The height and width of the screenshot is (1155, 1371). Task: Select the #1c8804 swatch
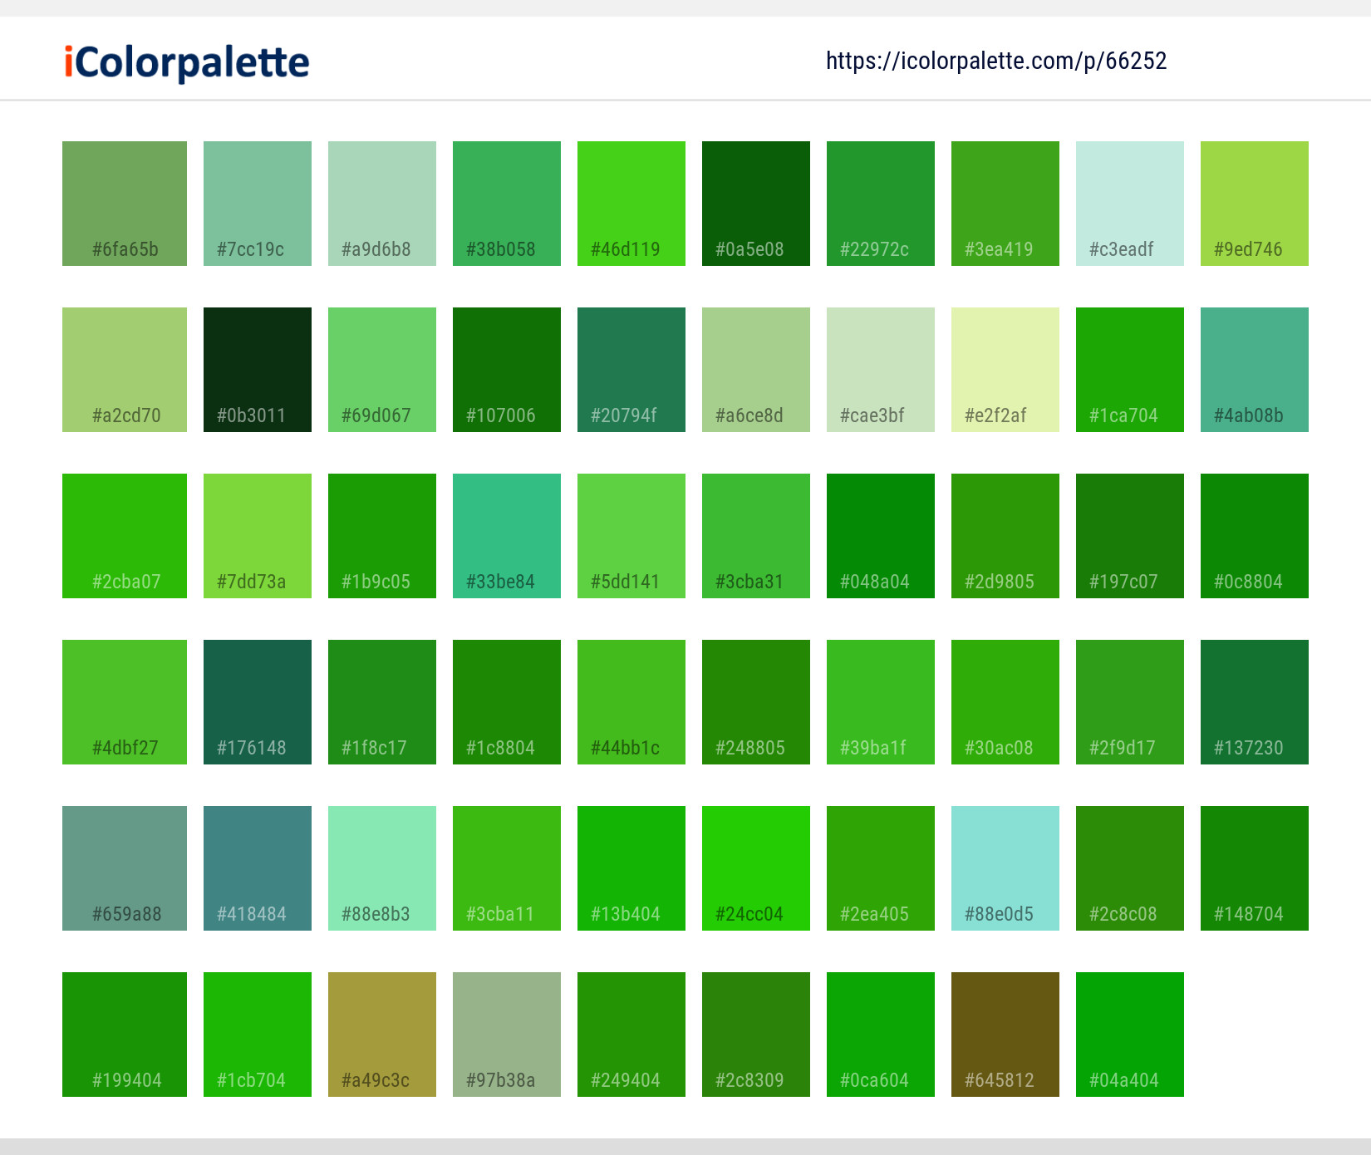tap(507, 702)
